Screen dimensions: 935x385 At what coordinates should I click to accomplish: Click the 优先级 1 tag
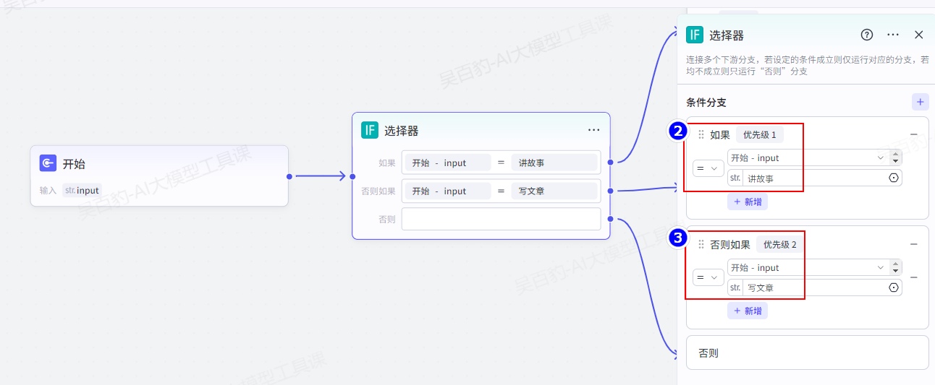[760, 135]
